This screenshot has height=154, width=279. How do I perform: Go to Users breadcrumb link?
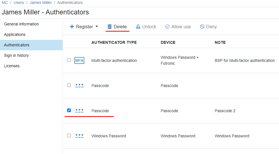[19, 3]
